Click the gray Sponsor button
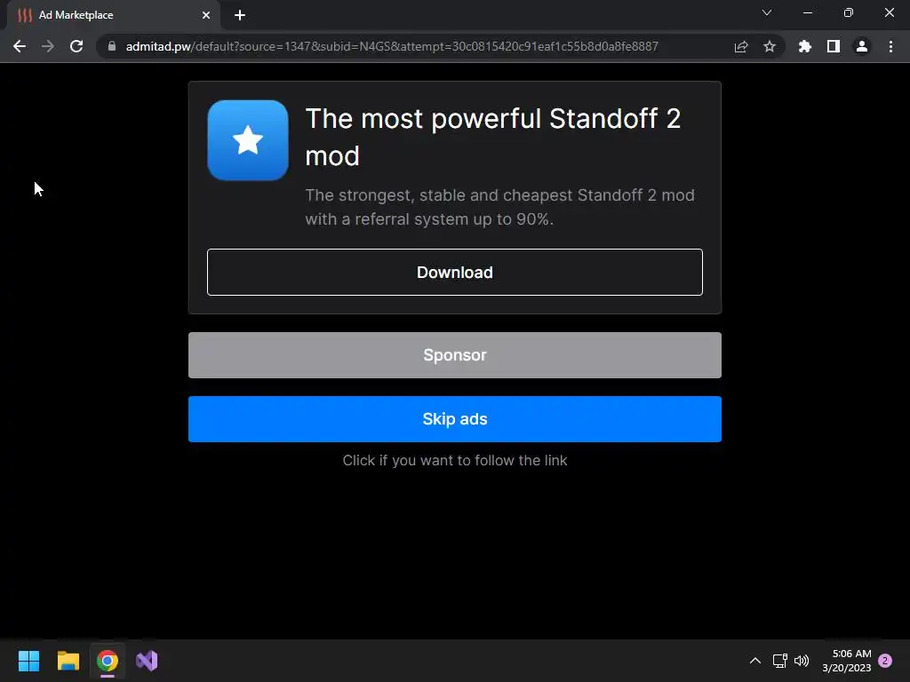 tap(454, 355)
